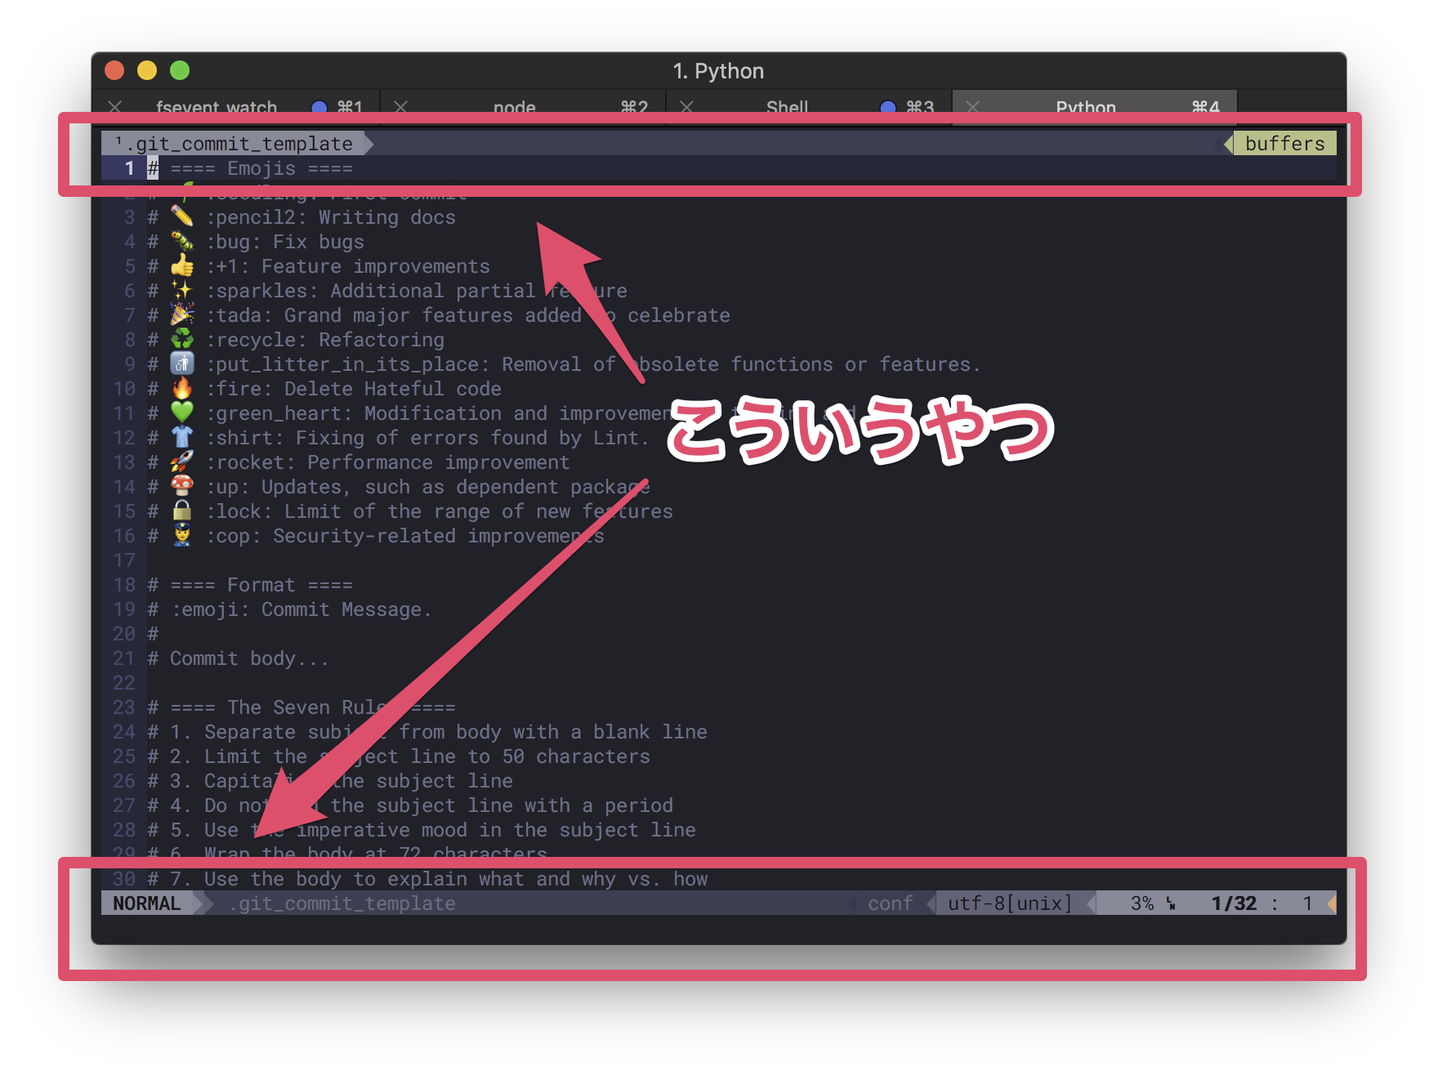Screen dimensions: 1438x1075
Task: Click the 3% position indicator
Action: (1142, 903)
